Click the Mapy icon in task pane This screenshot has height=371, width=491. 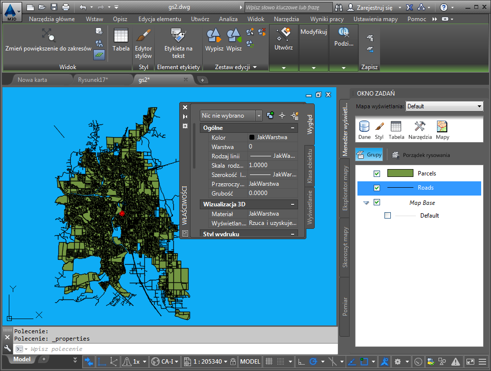[x=442, y=130]
